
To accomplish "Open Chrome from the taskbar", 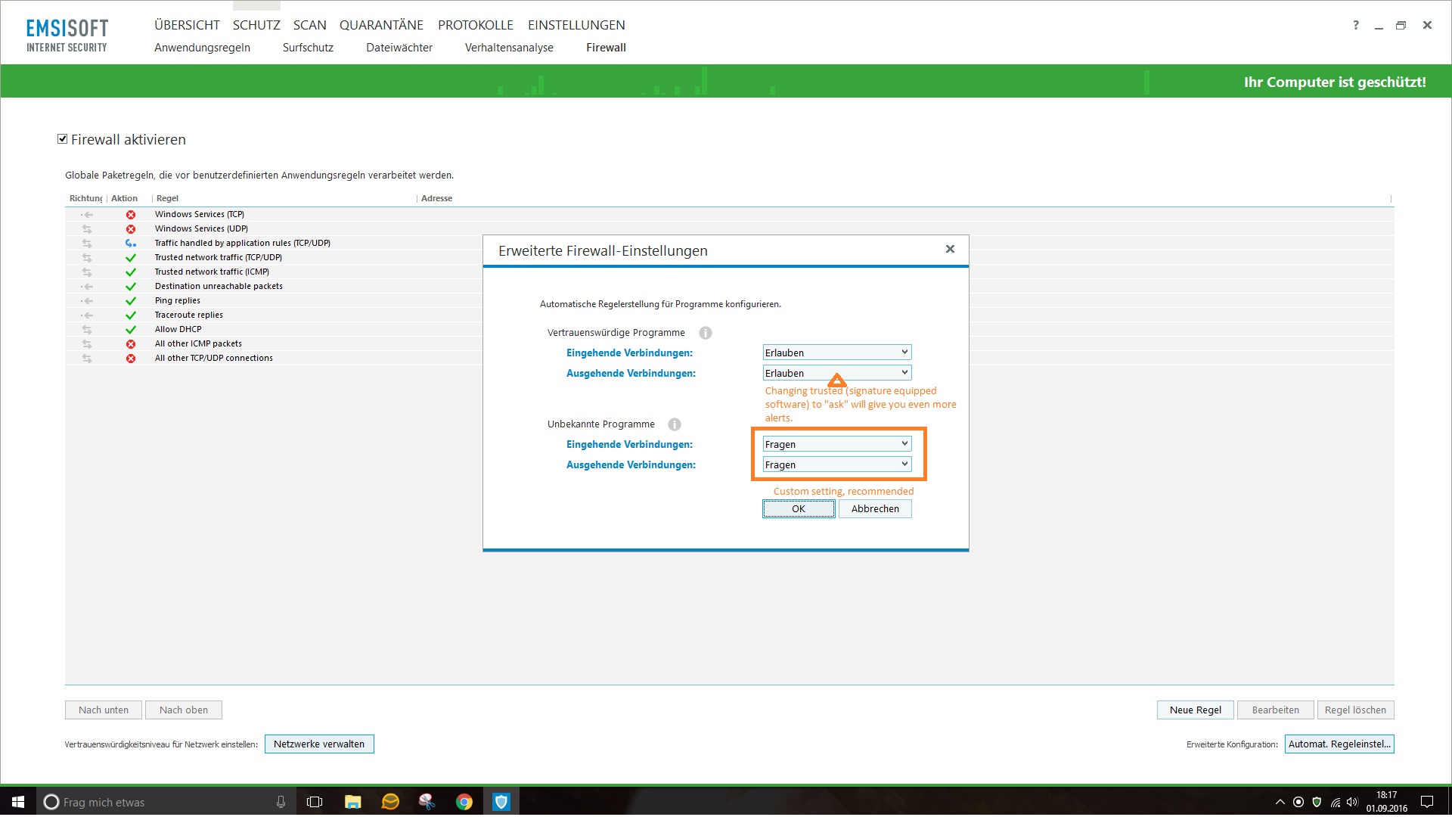I will 464,802.
